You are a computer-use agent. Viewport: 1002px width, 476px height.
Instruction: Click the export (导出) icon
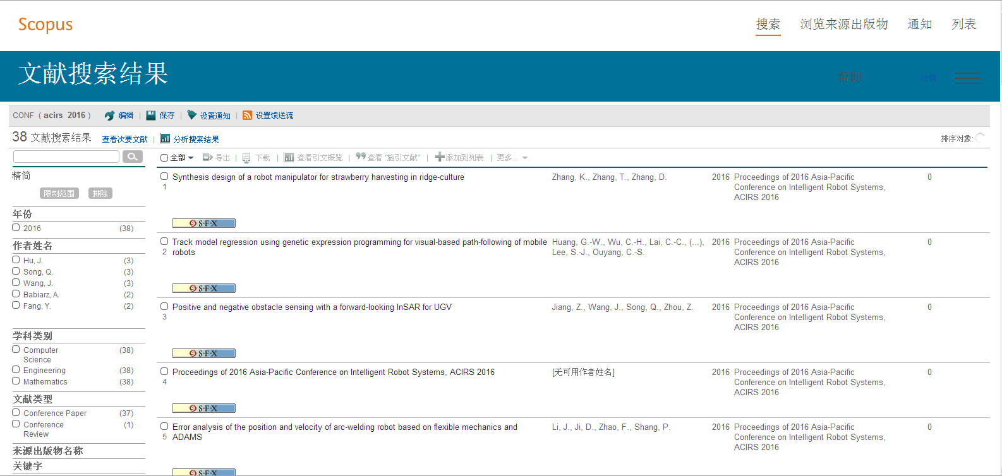(x=207, y=157)
